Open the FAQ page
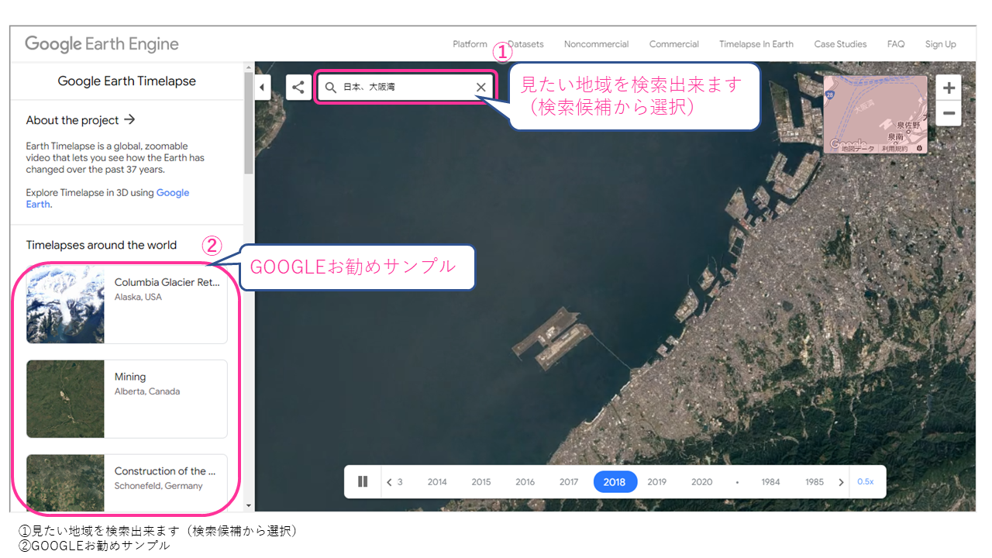This screenshot has width=992, height=558. point(896,44)
